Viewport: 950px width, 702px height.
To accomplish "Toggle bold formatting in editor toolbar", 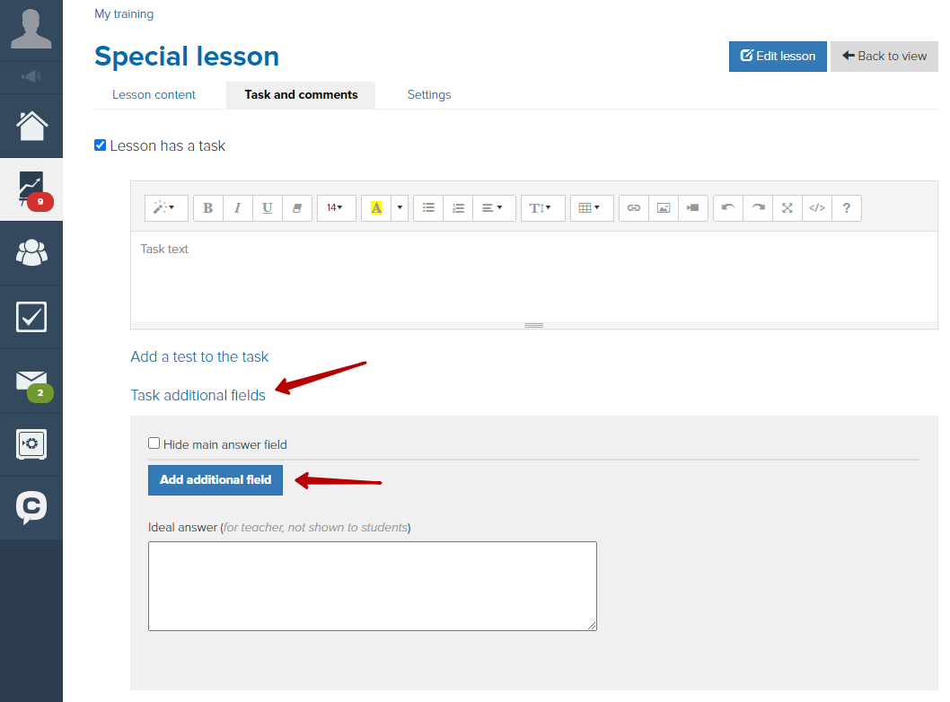I will pos(207,208).
